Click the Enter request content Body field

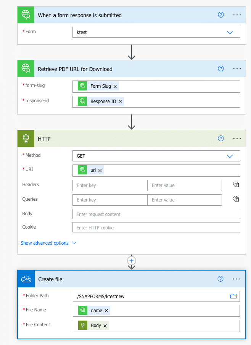click(x=156, y=214)
